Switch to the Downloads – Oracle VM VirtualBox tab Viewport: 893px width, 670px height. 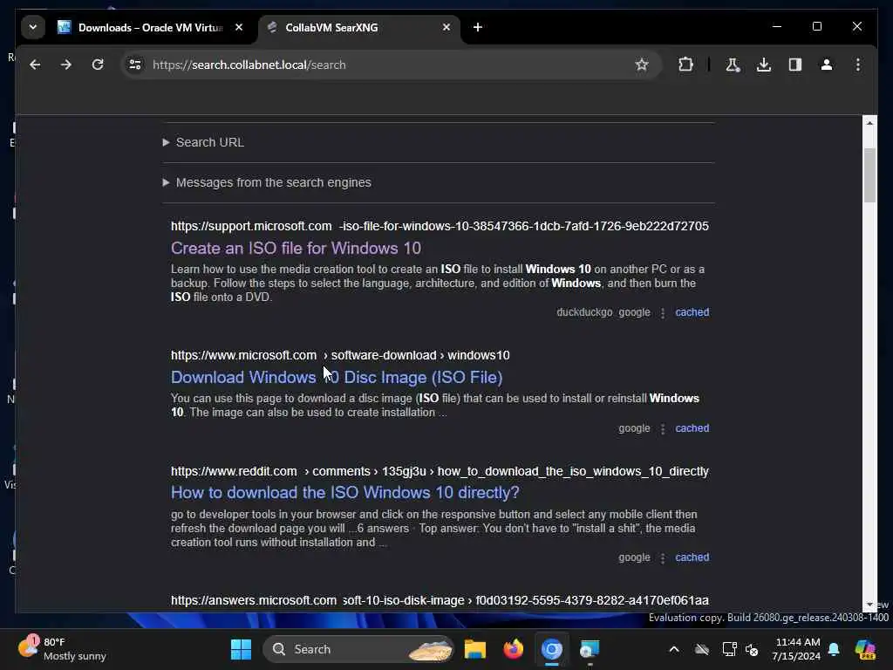coord(151,27)
